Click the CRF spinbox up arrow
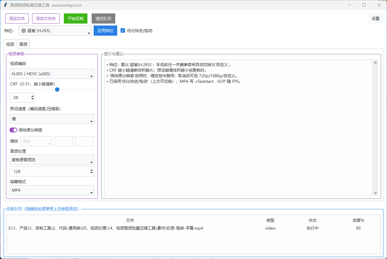The image size is (387, 259). pos(32,96)
